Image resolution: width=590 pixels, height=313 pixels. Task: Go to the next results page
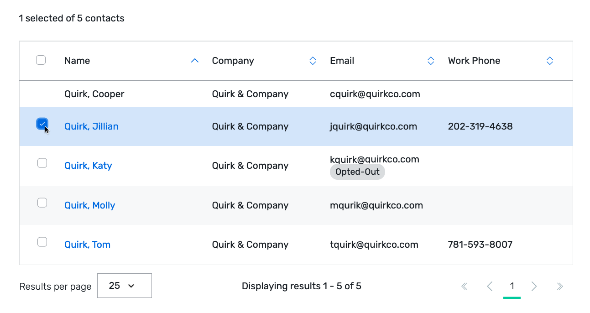(534, 286)
